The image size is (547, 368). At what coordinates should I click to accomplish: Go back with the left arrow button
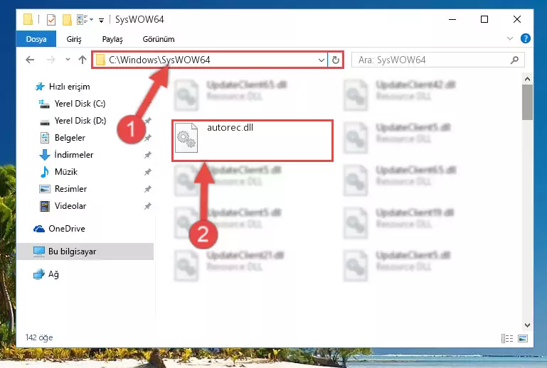[x=30, y=60]
